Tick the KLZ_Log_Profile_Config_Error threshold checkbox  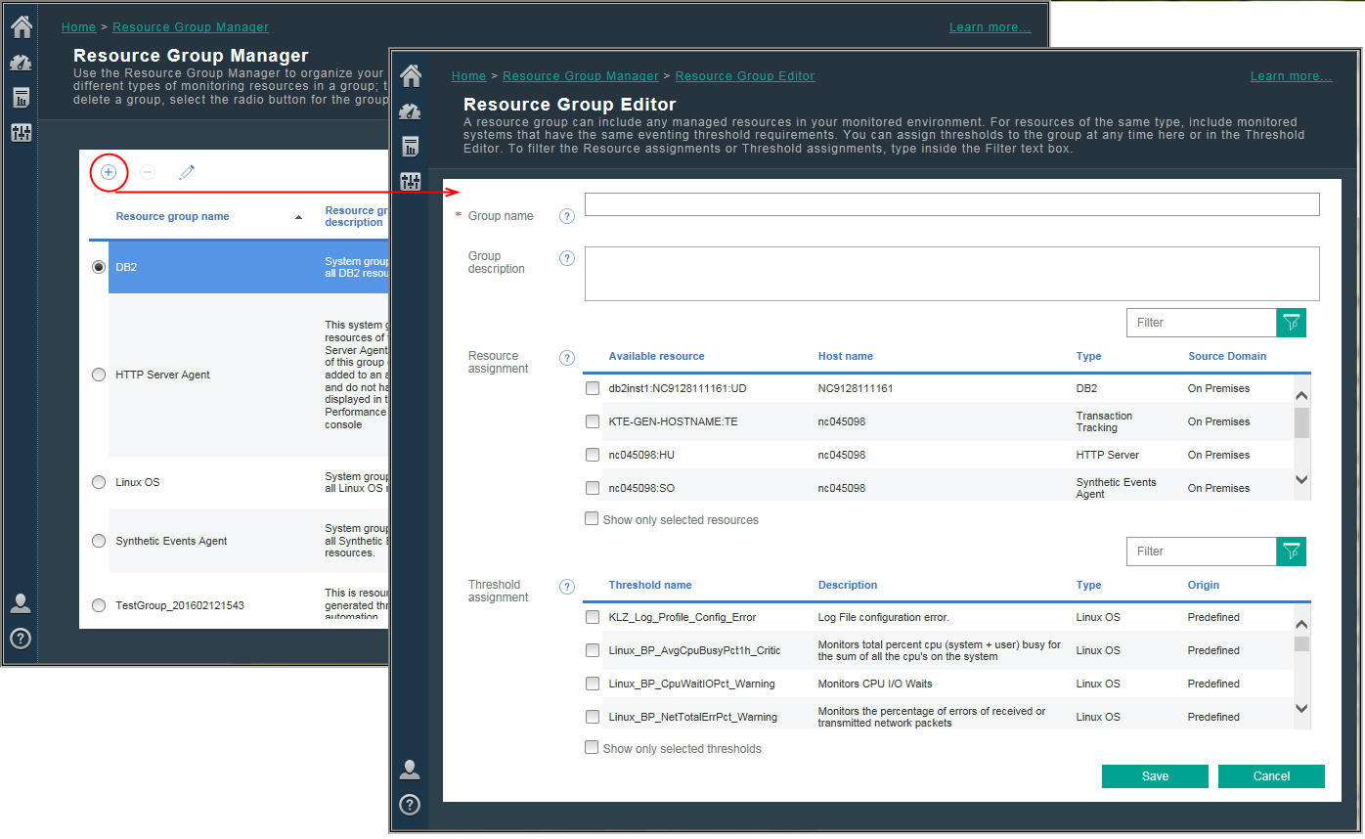coord(593,617)
